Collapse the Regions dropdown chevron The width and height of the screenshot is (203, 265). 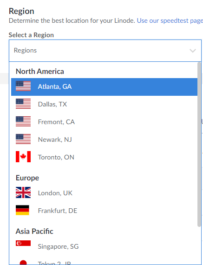192,51
